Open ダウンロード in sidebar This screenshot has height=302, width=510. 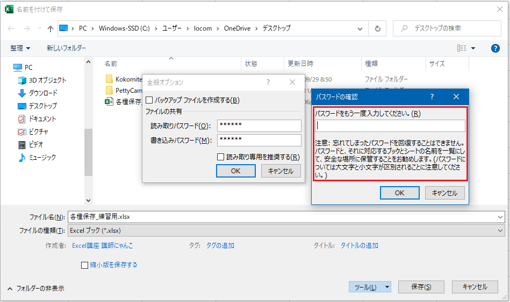pyautogui.click(x=38, y=93)
